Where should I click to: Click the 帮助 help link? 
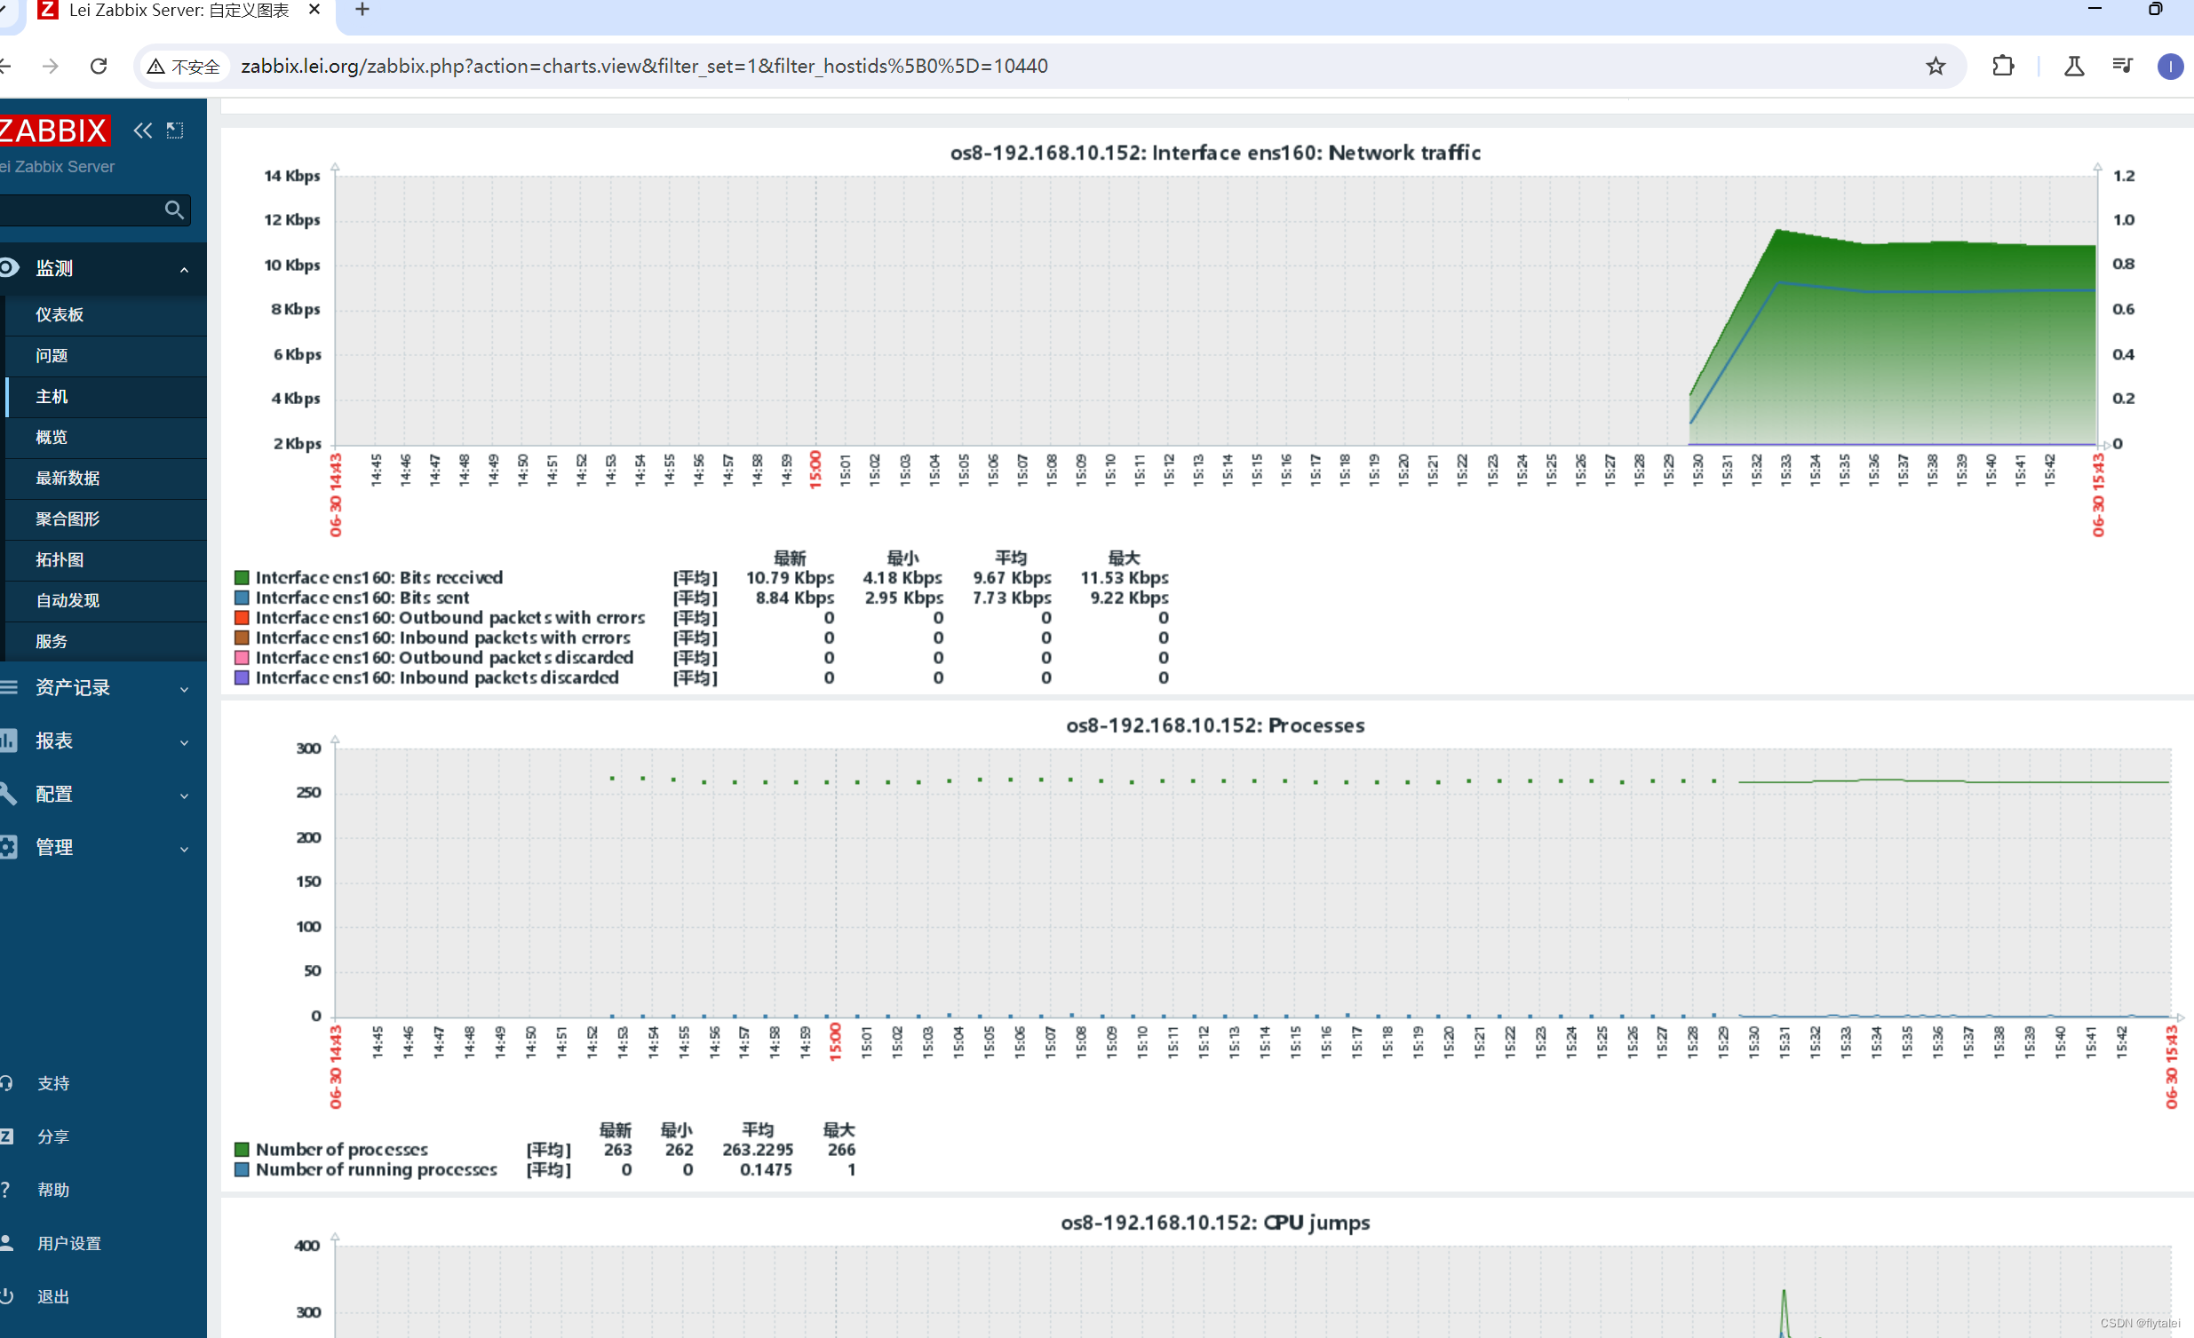(x=53, y=1191)
